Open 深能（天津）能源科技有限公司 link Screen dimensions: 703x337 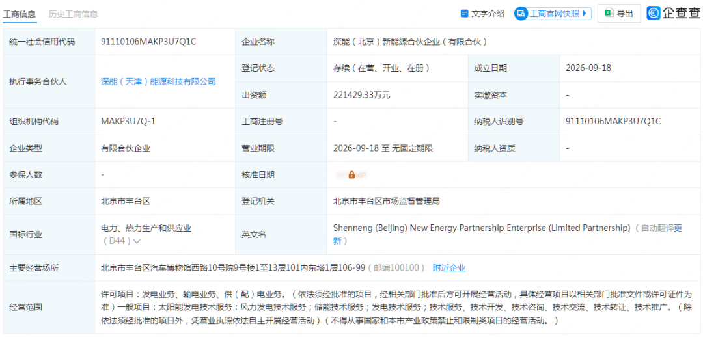click(159, 81)
